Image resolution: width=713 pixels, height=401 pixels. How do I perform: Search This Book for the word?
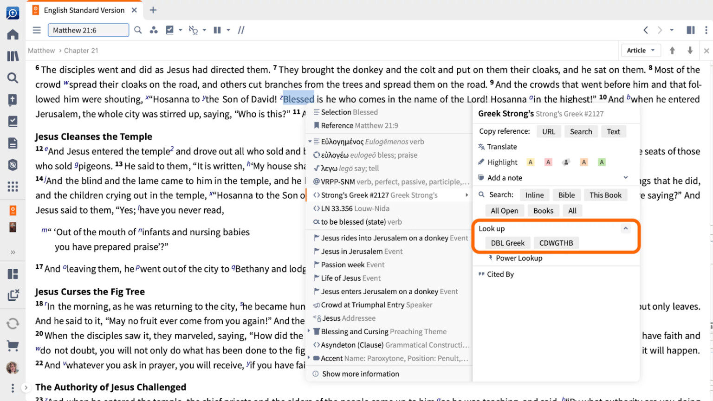pos(605,195)
